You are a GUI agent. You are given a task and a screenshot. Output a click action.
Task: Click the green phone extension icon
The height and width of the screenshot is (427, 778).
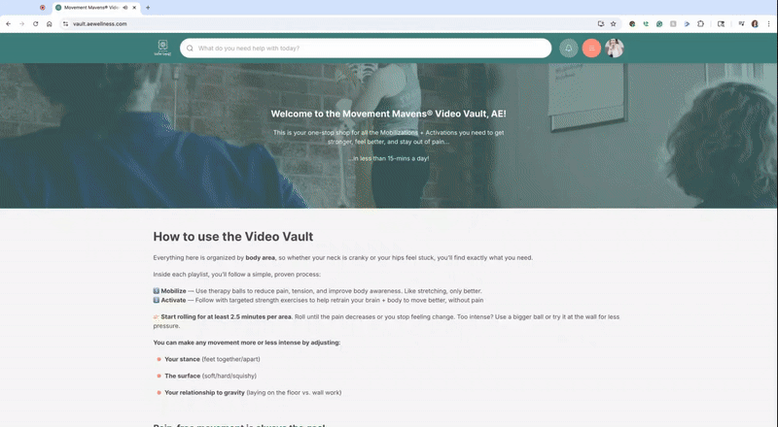(646, 24)
